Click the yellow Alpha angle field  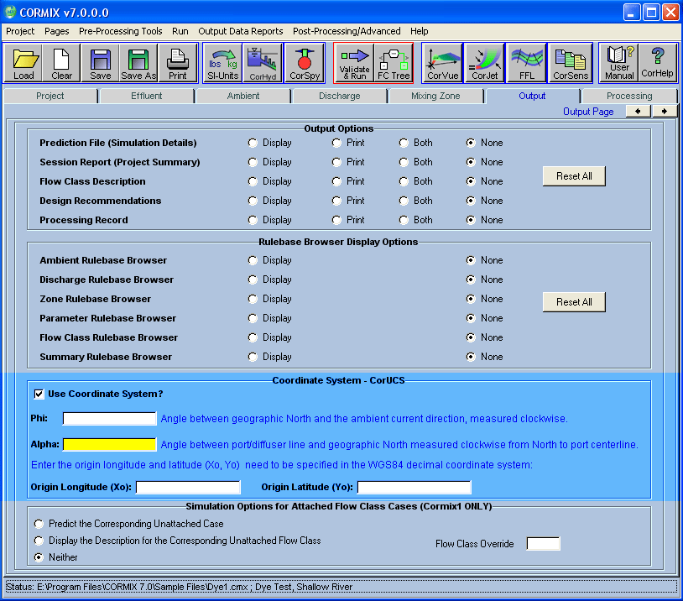[109, 445]
